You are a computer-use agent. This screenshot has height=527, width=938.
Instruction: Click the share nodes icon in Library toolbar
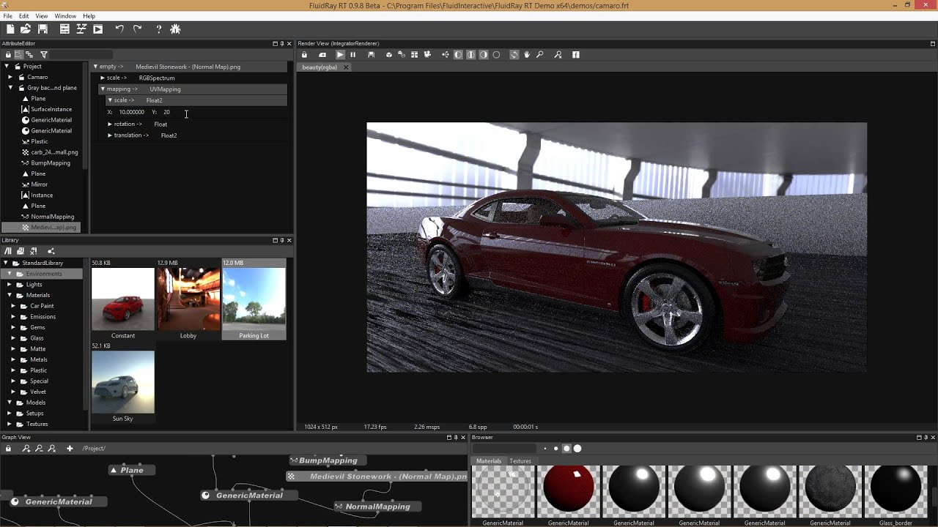coord(51,251)
